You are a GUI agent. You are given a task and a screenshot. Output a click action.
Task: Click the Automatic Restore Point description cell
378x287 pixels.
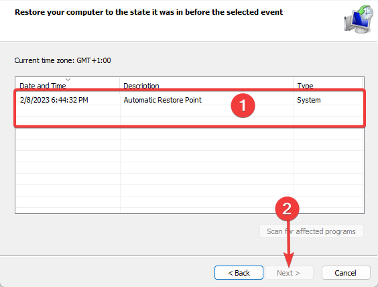coord(162,100)
